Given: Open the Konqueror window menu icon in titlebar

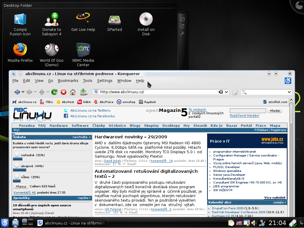Looking at the screenshot, I should pyautogui.click(x=14, y=74).
